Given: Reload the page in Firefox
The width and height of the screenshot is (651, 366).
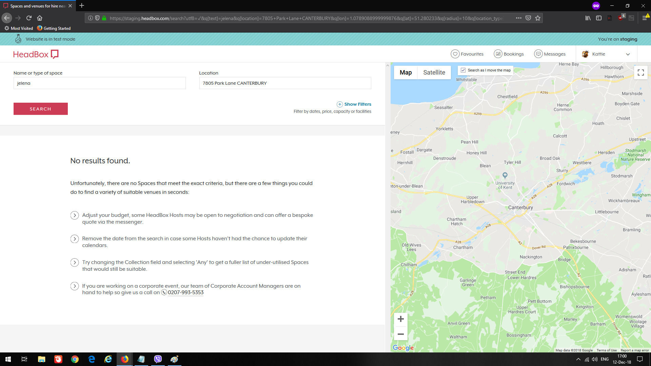Looking at the screenshot, I should click(29, 18).
